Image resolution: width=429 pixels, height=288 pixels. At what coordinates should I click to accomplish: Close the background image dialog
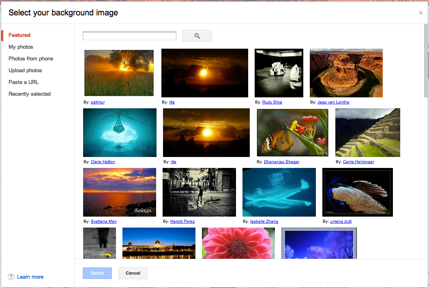pos(420,13)
